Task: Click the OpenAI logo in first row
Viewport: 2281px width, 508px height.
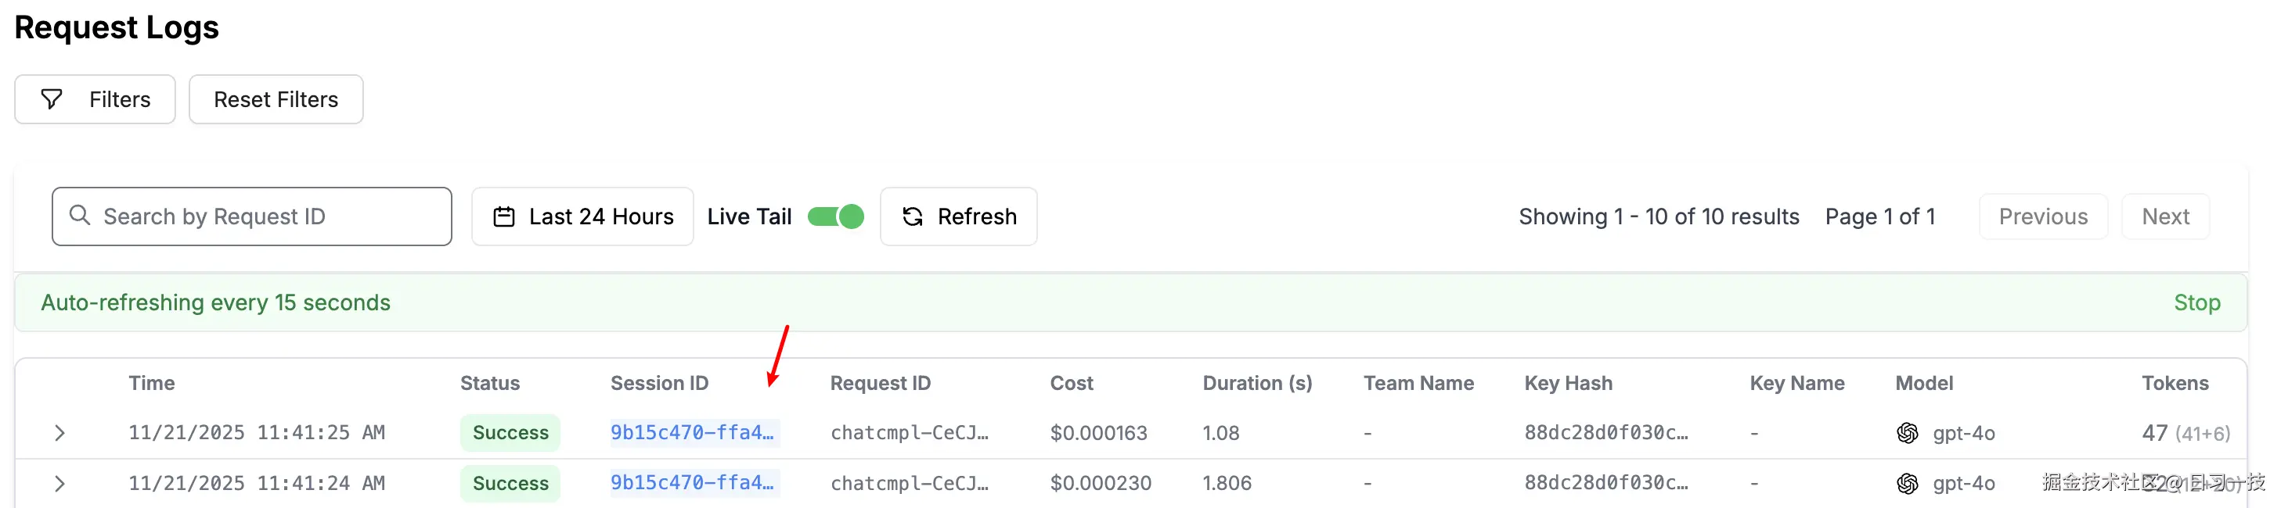Action: tap(1908, 433)
